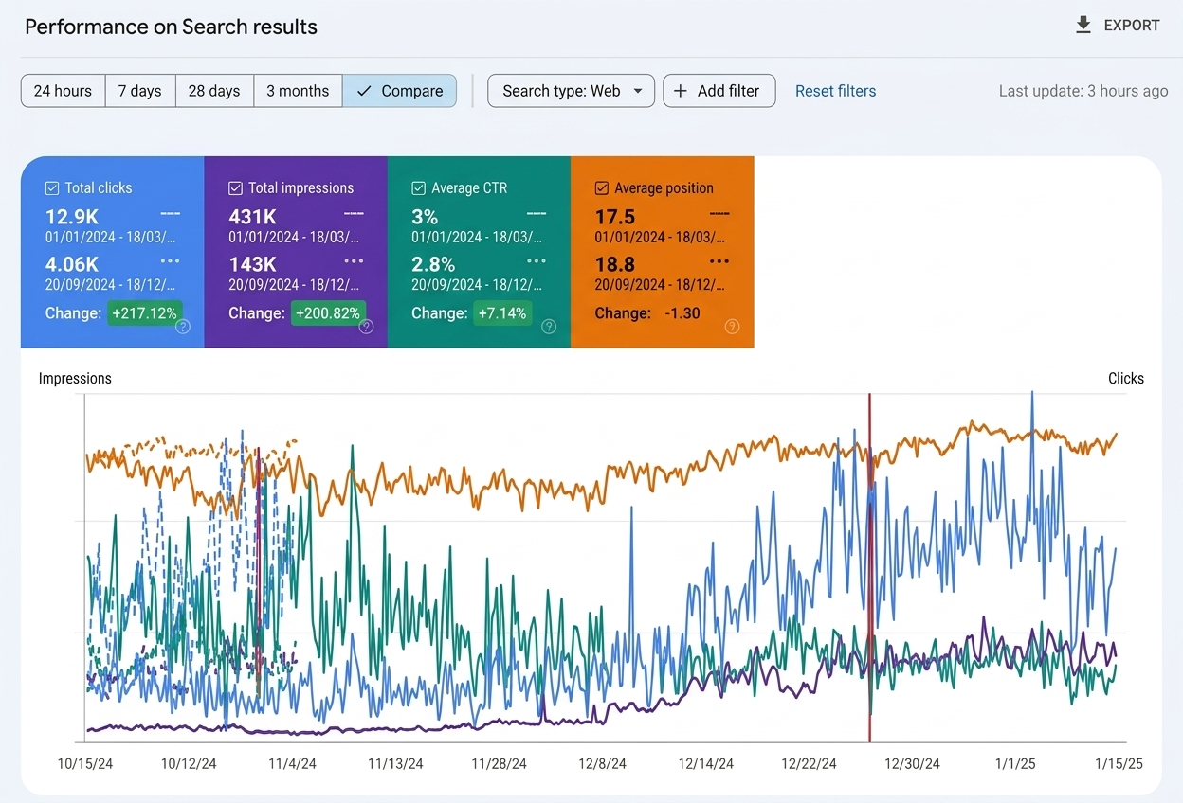Click the Impressions axis label

75,378
